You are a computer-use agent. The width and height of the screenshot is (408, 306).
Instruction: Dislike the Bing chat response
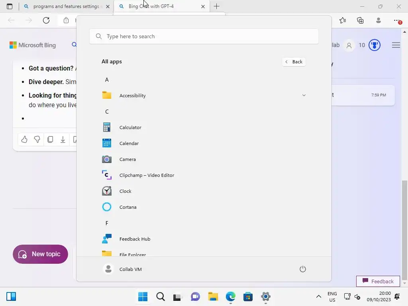pyautogui.click(x=37, y=139)
